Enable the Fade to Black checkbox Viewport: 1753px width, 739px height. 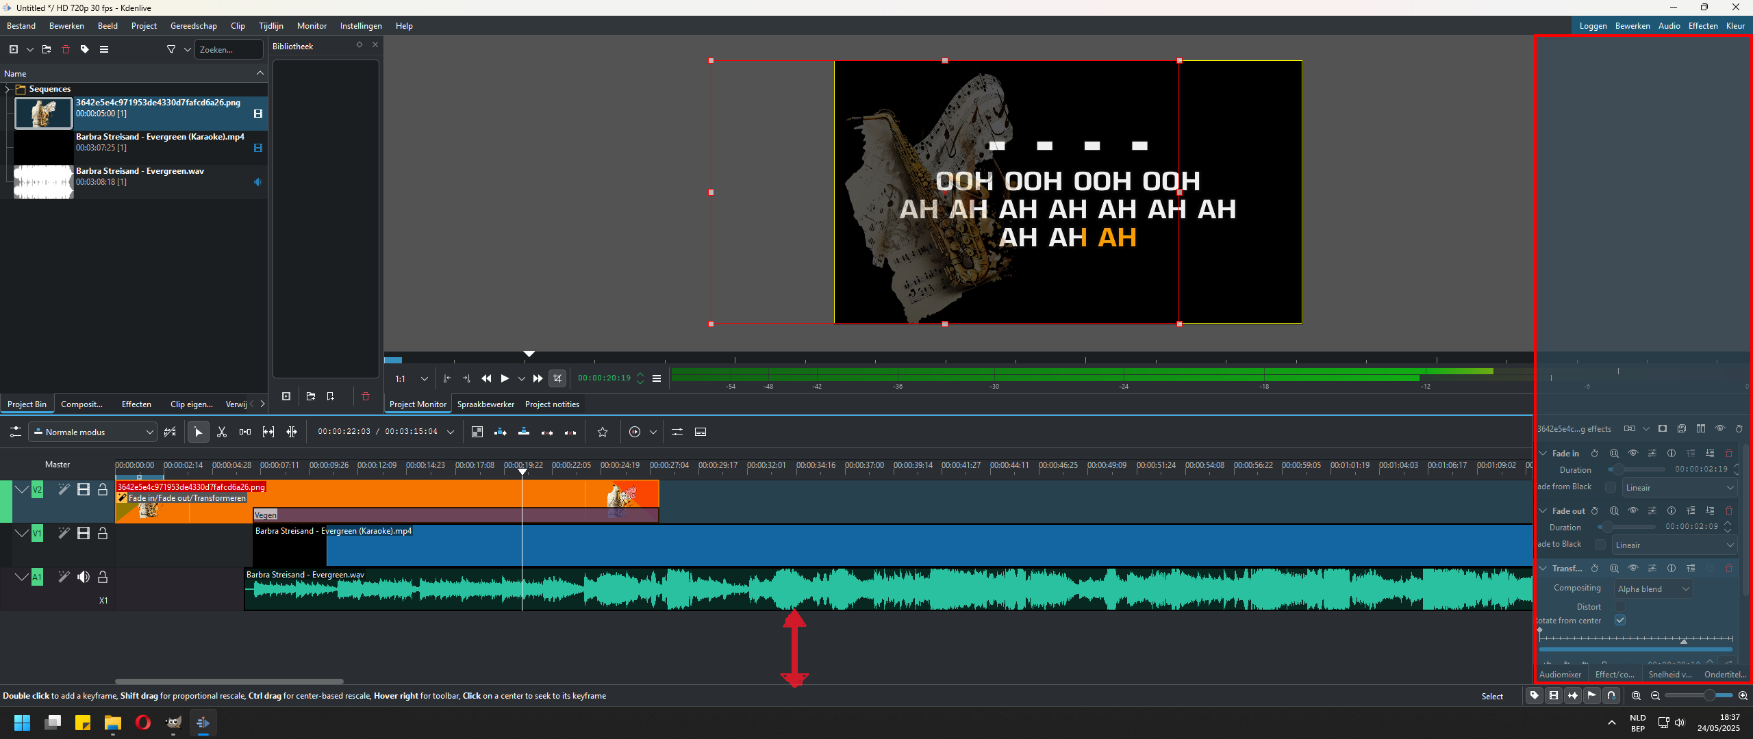point(1600,544)
